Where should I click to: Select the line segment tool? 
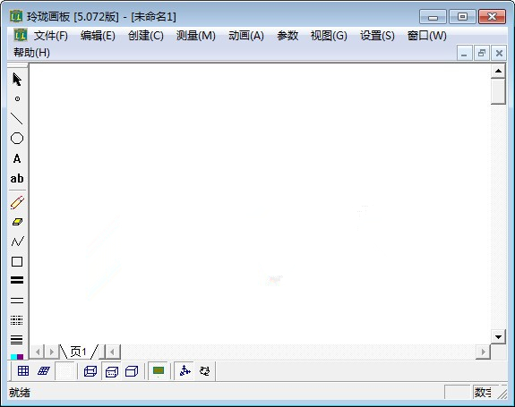click(17, 119)
